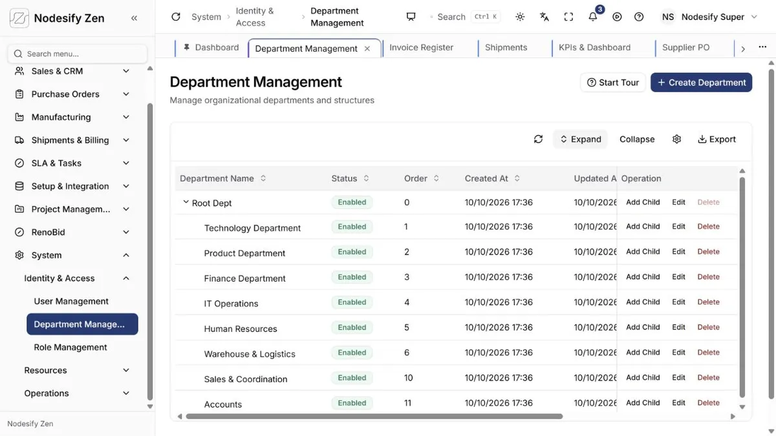Collapse System menu chevron

pos(126,255)
